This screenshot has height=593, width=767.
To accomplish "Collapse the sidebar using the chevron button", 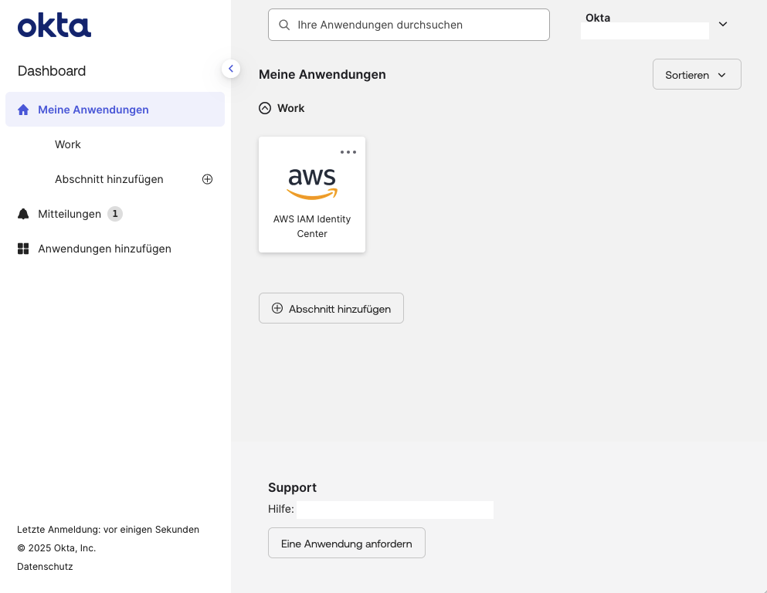I will tap(230, 68).
